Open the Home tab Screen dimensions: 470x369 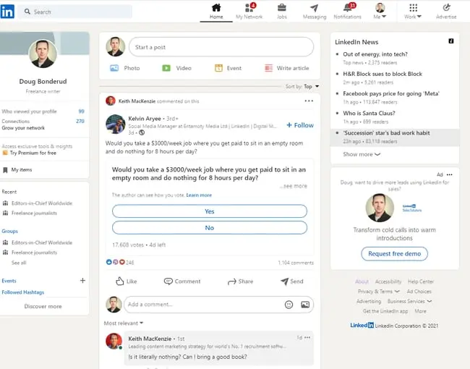(x=216, y=12)
